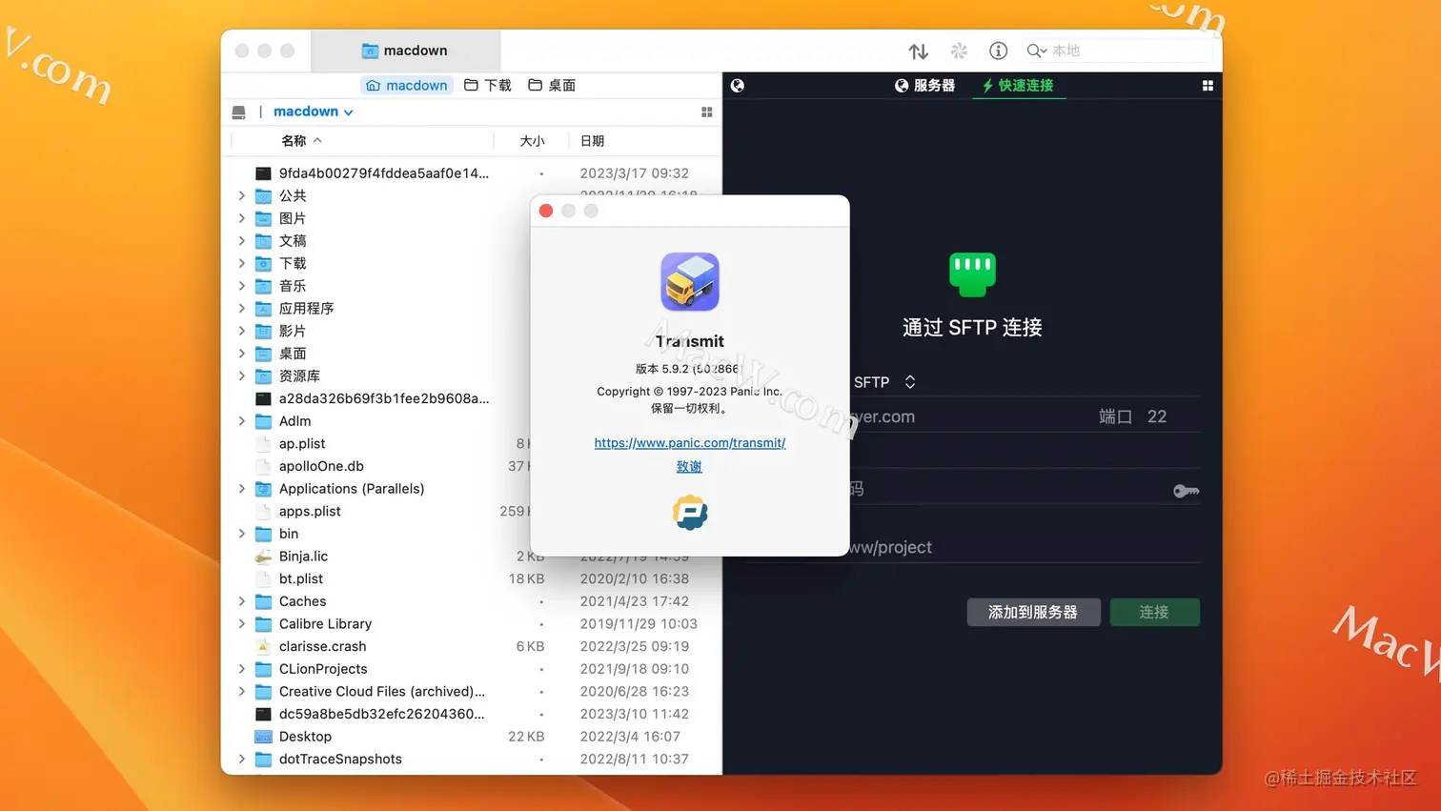This screenshot has width=1441, height=811.
Task: Toggle remote pane grid view icon
Action: point(1208,85)
